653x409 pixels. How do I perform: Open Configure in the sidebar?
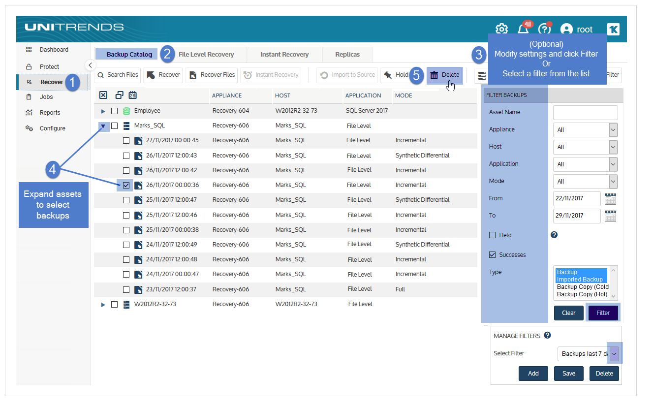point(52,128)
